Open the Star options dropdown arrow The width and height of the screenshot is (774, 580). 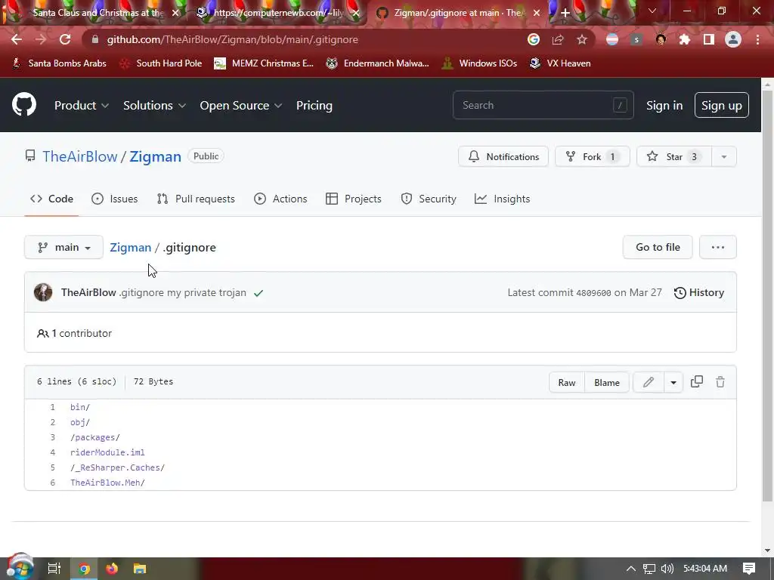click(x=724, y=157)
